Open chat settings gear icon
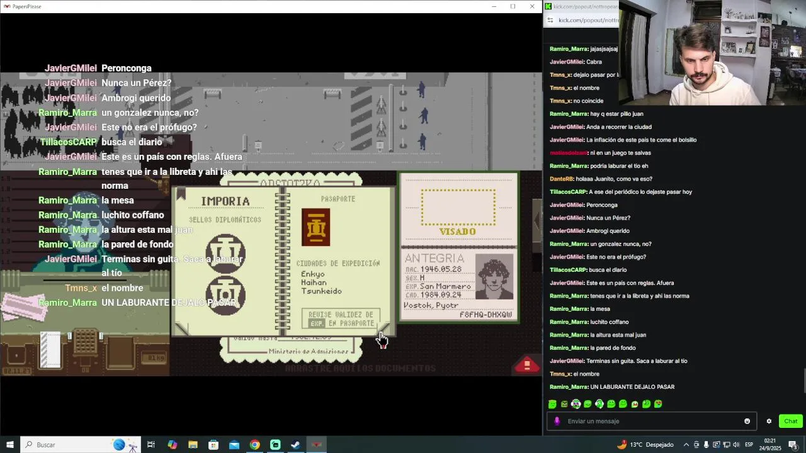This screenshot has height=453, width=806. [x=769, y=422]
